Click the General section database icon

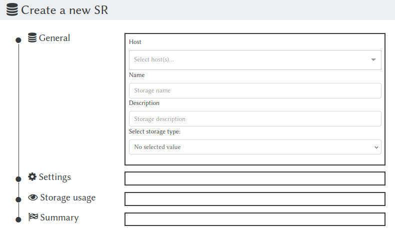point(32,37)
